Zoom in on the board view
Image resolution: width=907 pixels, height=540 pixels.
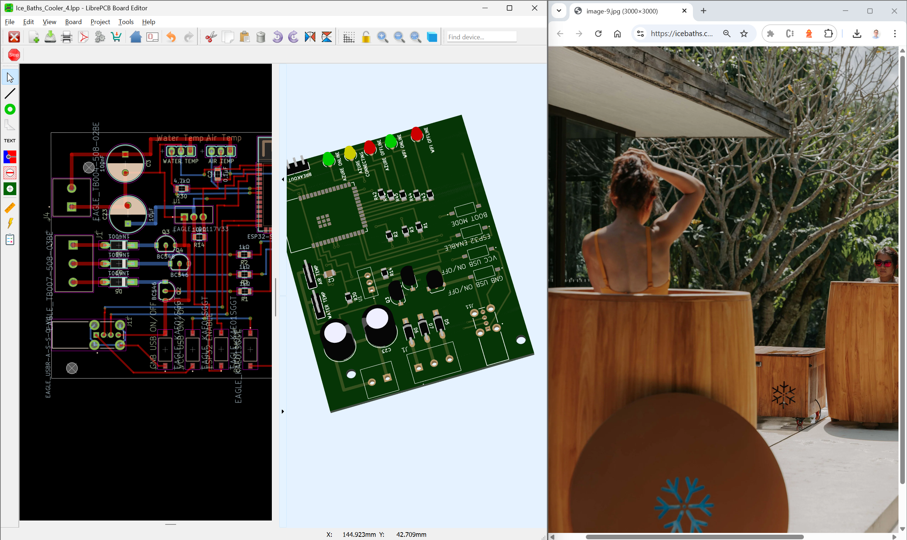pos(382,37)
